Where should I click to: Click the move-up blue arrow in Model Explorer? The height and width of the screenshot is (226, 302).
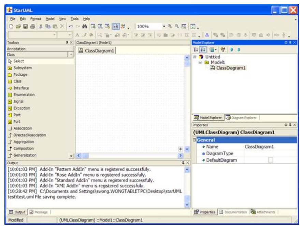tap(232, 50)
